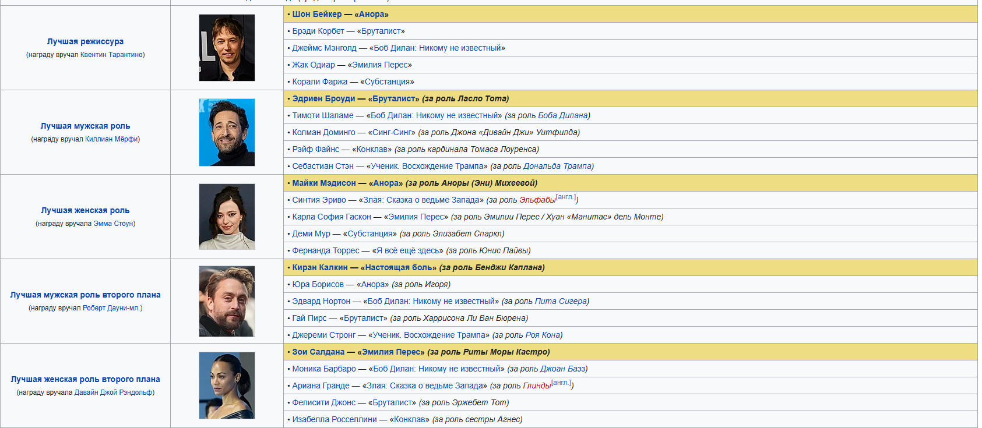982x428 pixels.
Task: Open the Киран Калкин winner link
Action: tap(320, 267)
